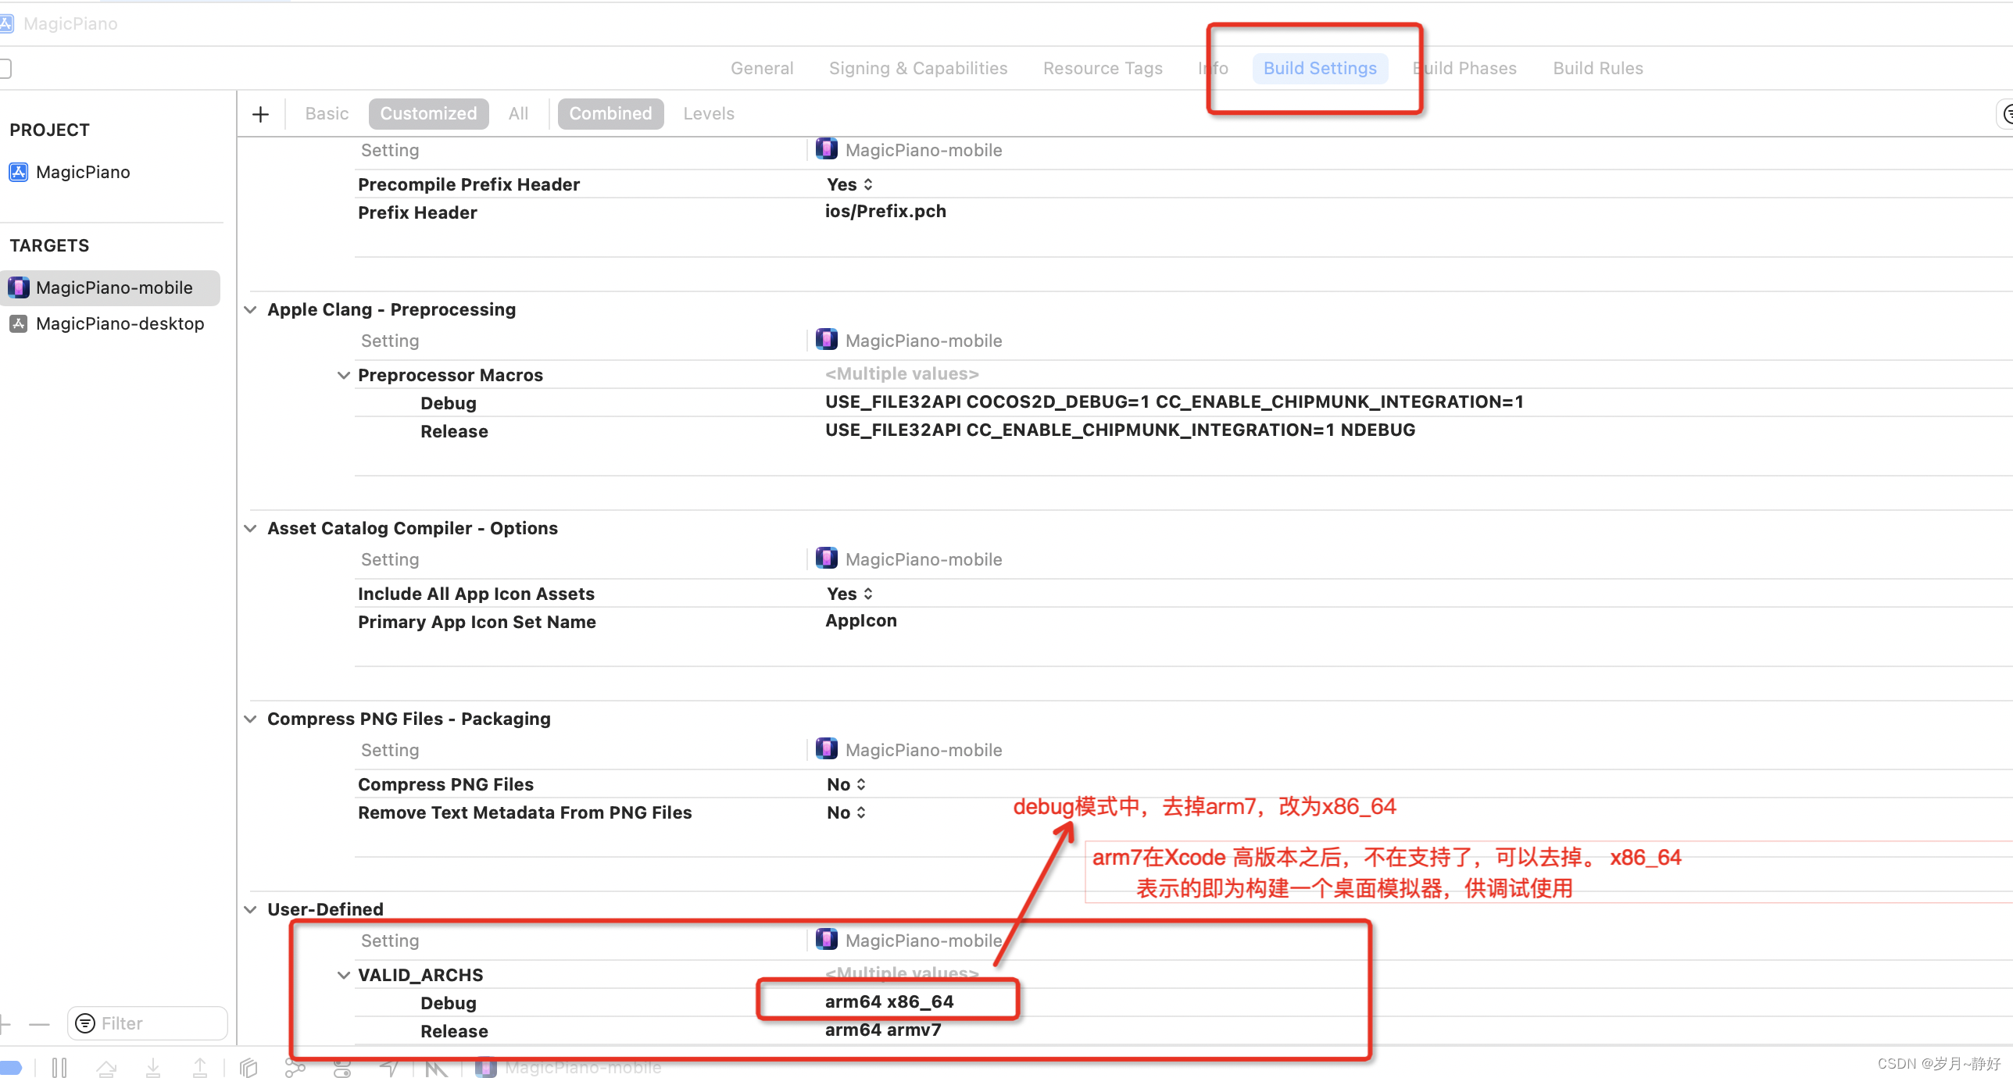This screenshot has height=1078, width=2013.
Task: Select the Precompile Prefix Header setting name
Action: (x=469, y=184)
